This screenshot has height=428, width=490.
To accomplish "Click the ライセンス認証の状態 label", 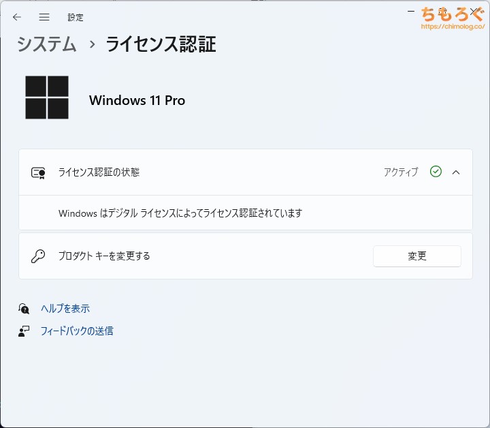I will (x=99, y=172).
